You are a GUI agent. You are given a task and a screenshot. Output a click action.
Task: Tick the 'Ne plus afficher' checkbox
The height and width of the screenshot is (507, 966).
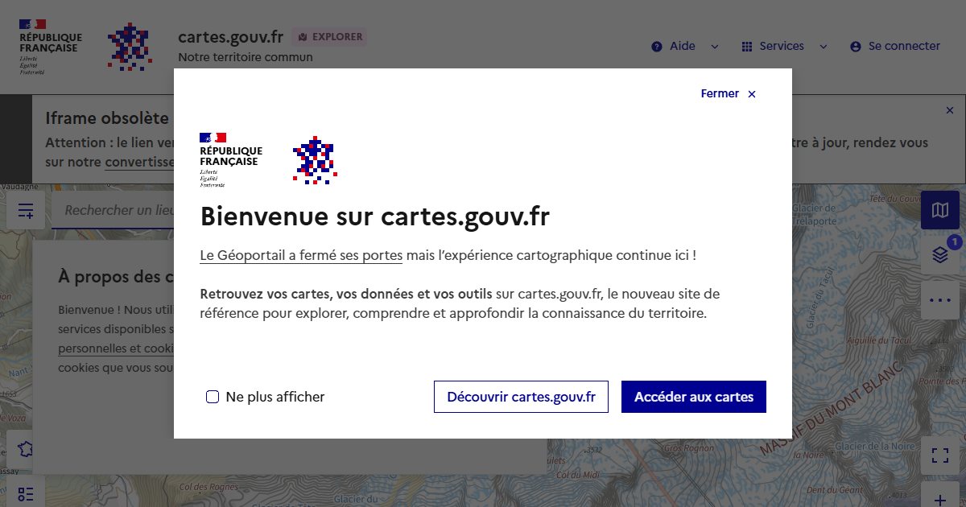tap(213, 397)
